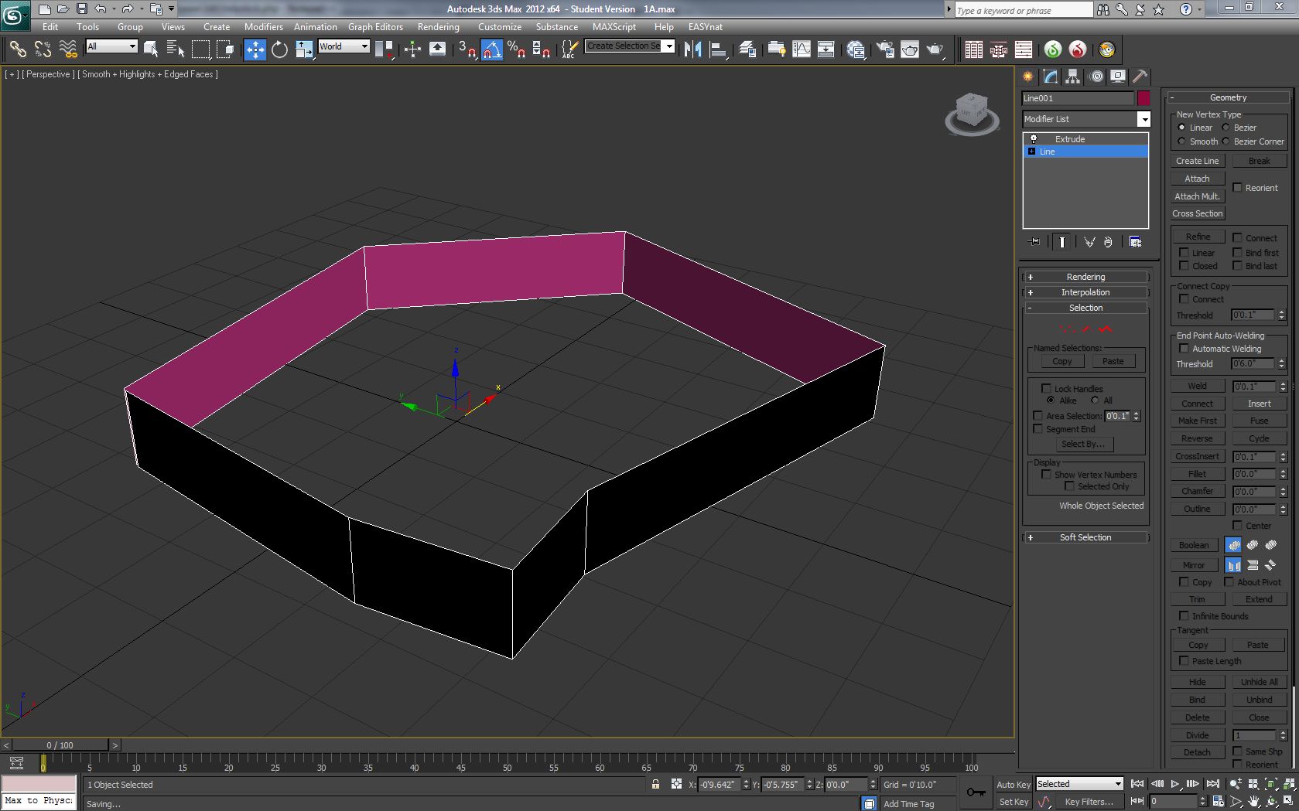Click the Undo arrow in title bar
1299x811 pixels.
pos(101,9)
